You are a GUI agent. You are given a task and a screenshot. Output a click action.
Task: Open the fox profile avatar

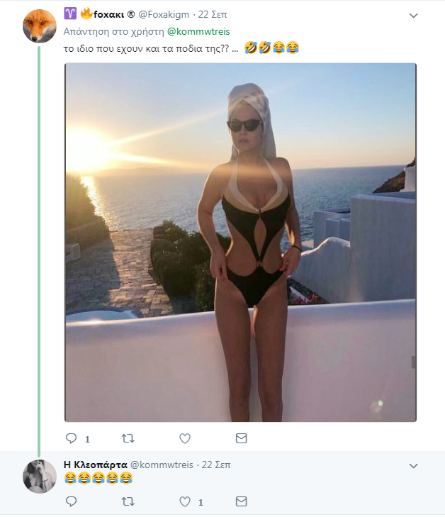pyautogui.click(x=40, y=26)
